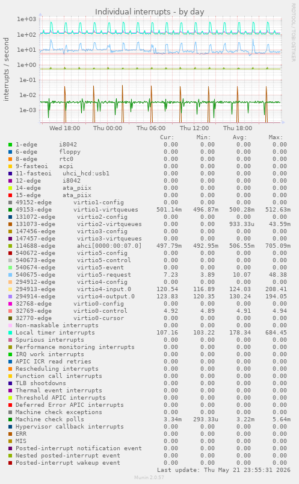
Task: Click the virtio0-control salmon legend swatch
Action: 10,311
